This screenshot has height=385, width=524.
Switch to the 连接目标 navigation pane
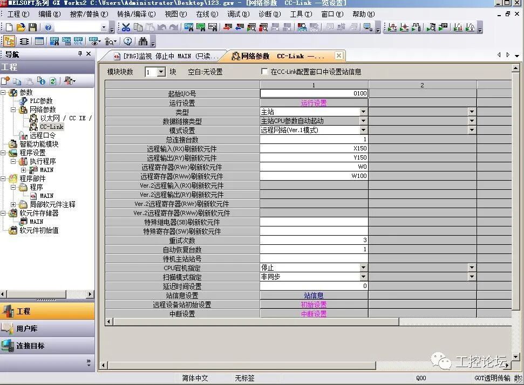pos(47,346)
